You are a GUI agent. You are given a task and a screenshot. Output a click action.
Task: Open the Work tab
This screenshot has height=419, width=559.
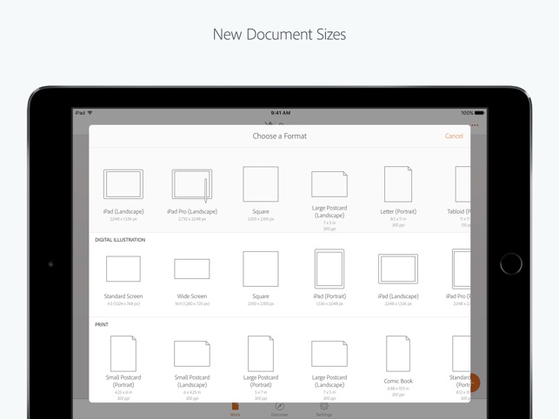[235, 409]
